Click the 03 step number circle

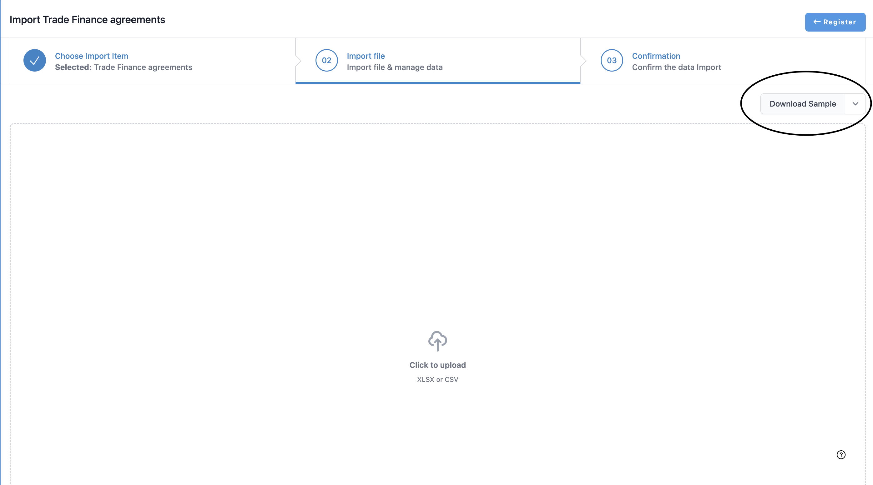tap(611, 60)
